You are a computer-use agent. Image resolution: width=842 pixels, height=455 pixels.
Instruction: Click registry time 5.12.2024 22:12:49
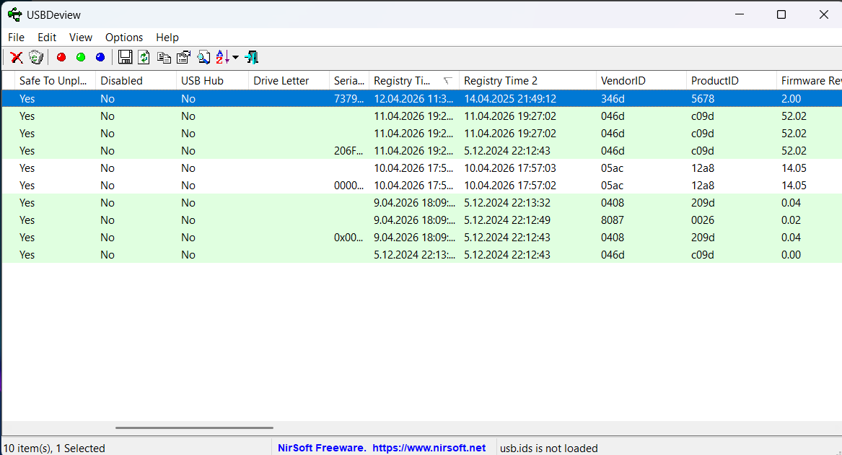click(507, 220)
